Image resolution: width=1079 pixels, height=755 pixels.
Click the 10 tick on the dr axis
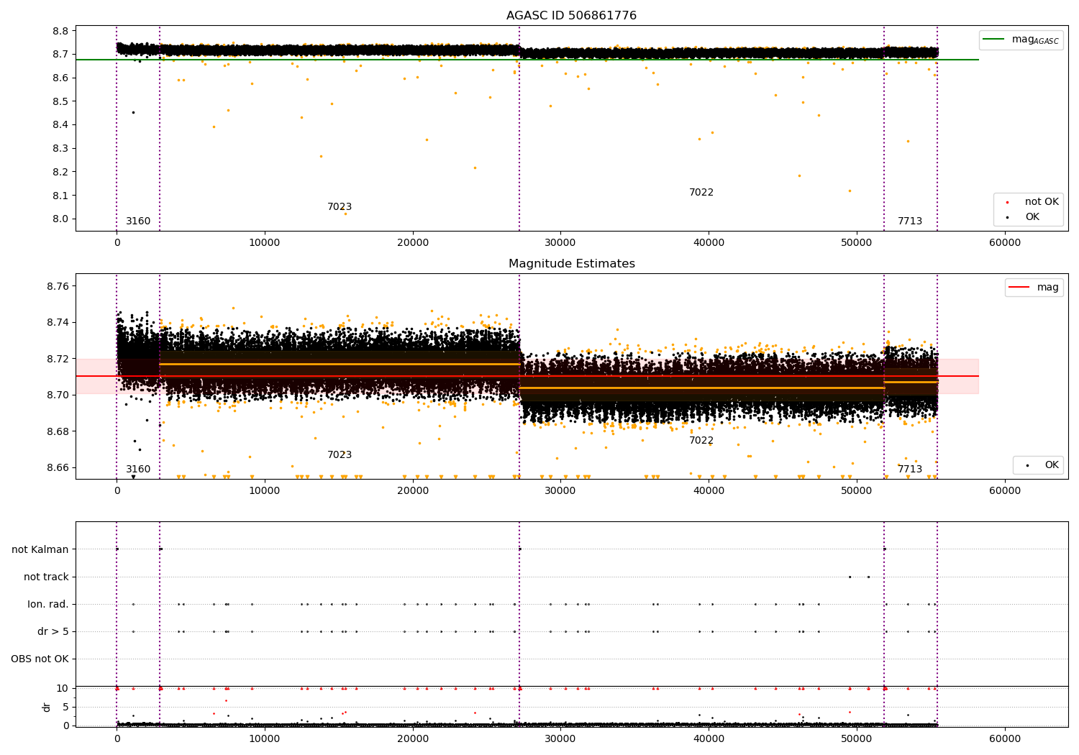pos(62,689)
